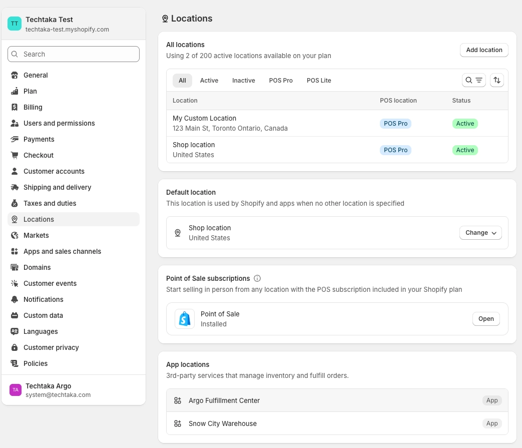Click the Customer privacy lock icon
Viewport: 522px width, 448px height.
point(15,347)
